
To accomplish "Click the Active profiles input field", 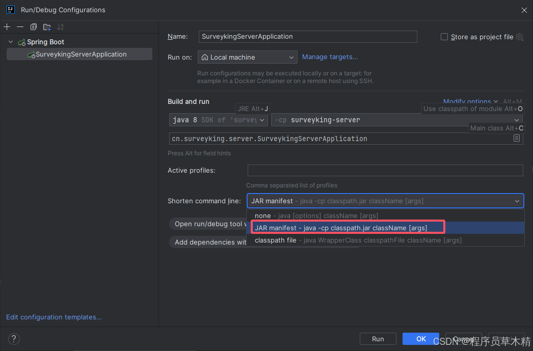I will [385, 170].
